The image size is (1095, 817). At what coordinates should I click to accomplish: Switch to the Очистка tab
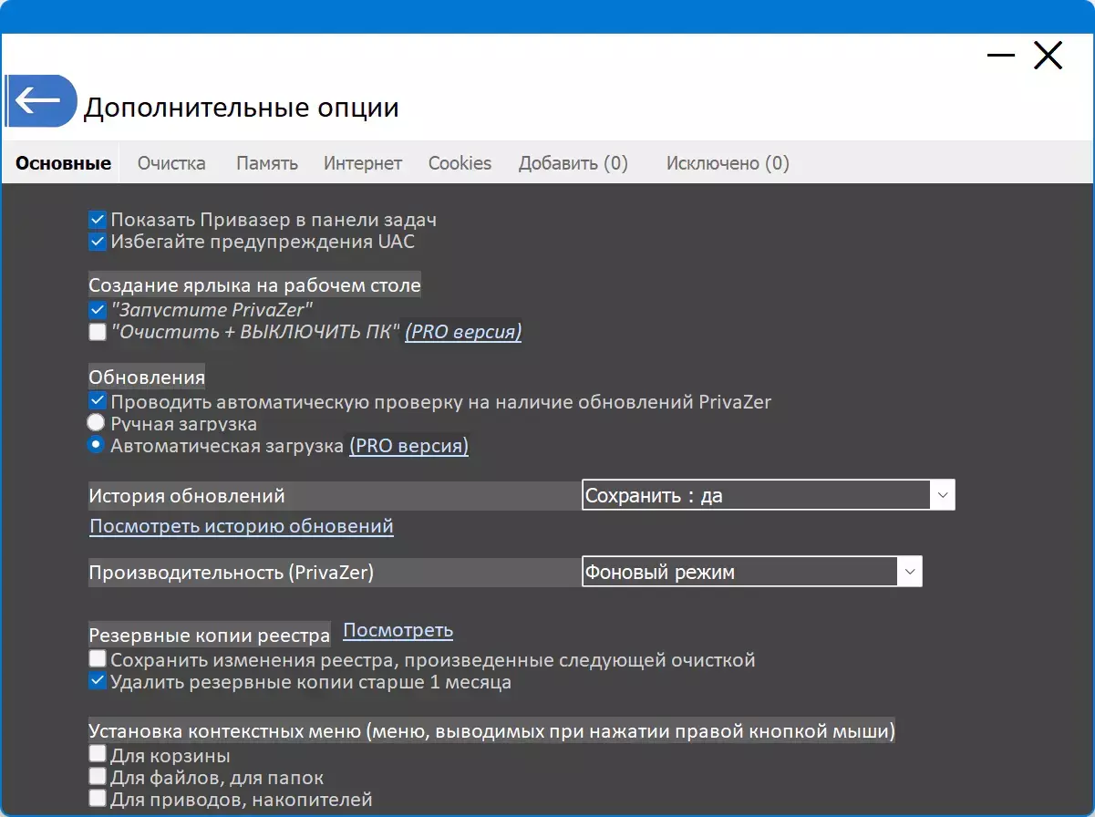(x=171, y=162)
